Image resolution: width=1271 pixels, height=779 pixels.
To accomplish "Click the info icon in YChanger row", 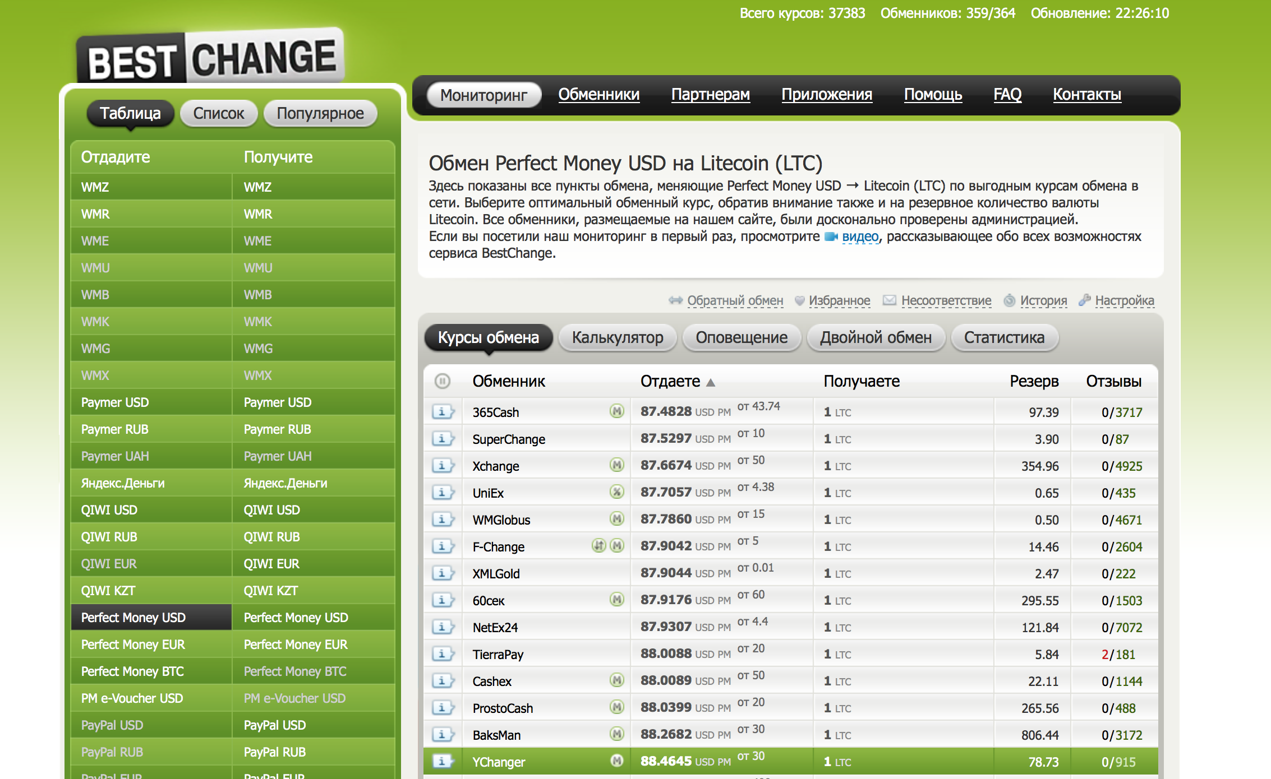I will (443, 762).
